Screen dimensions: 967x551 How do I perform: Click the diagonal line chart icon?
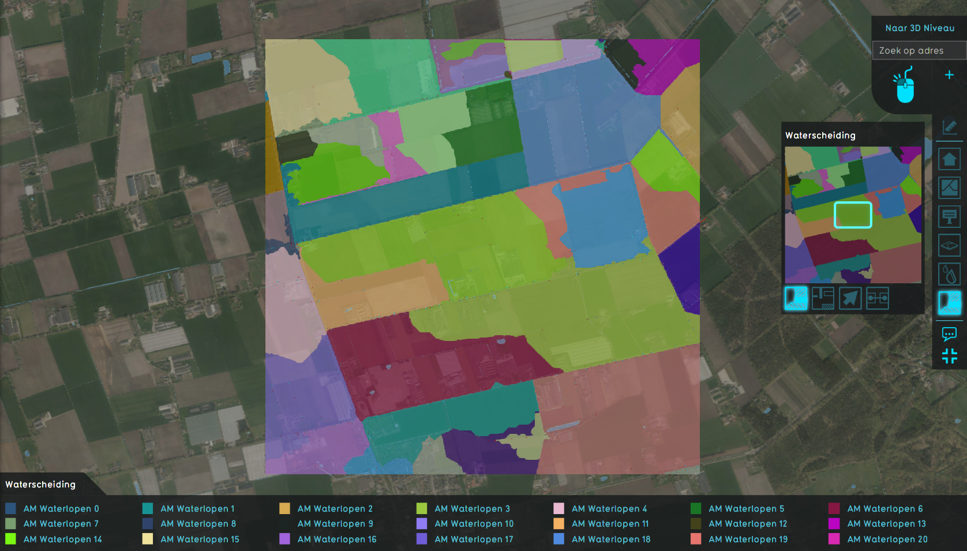pyautogui.click(x=949, y=188)
